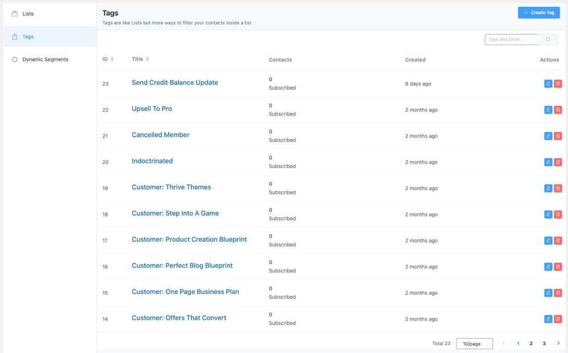Edit the Customer: Step Into A Game tag

point(548,215)
